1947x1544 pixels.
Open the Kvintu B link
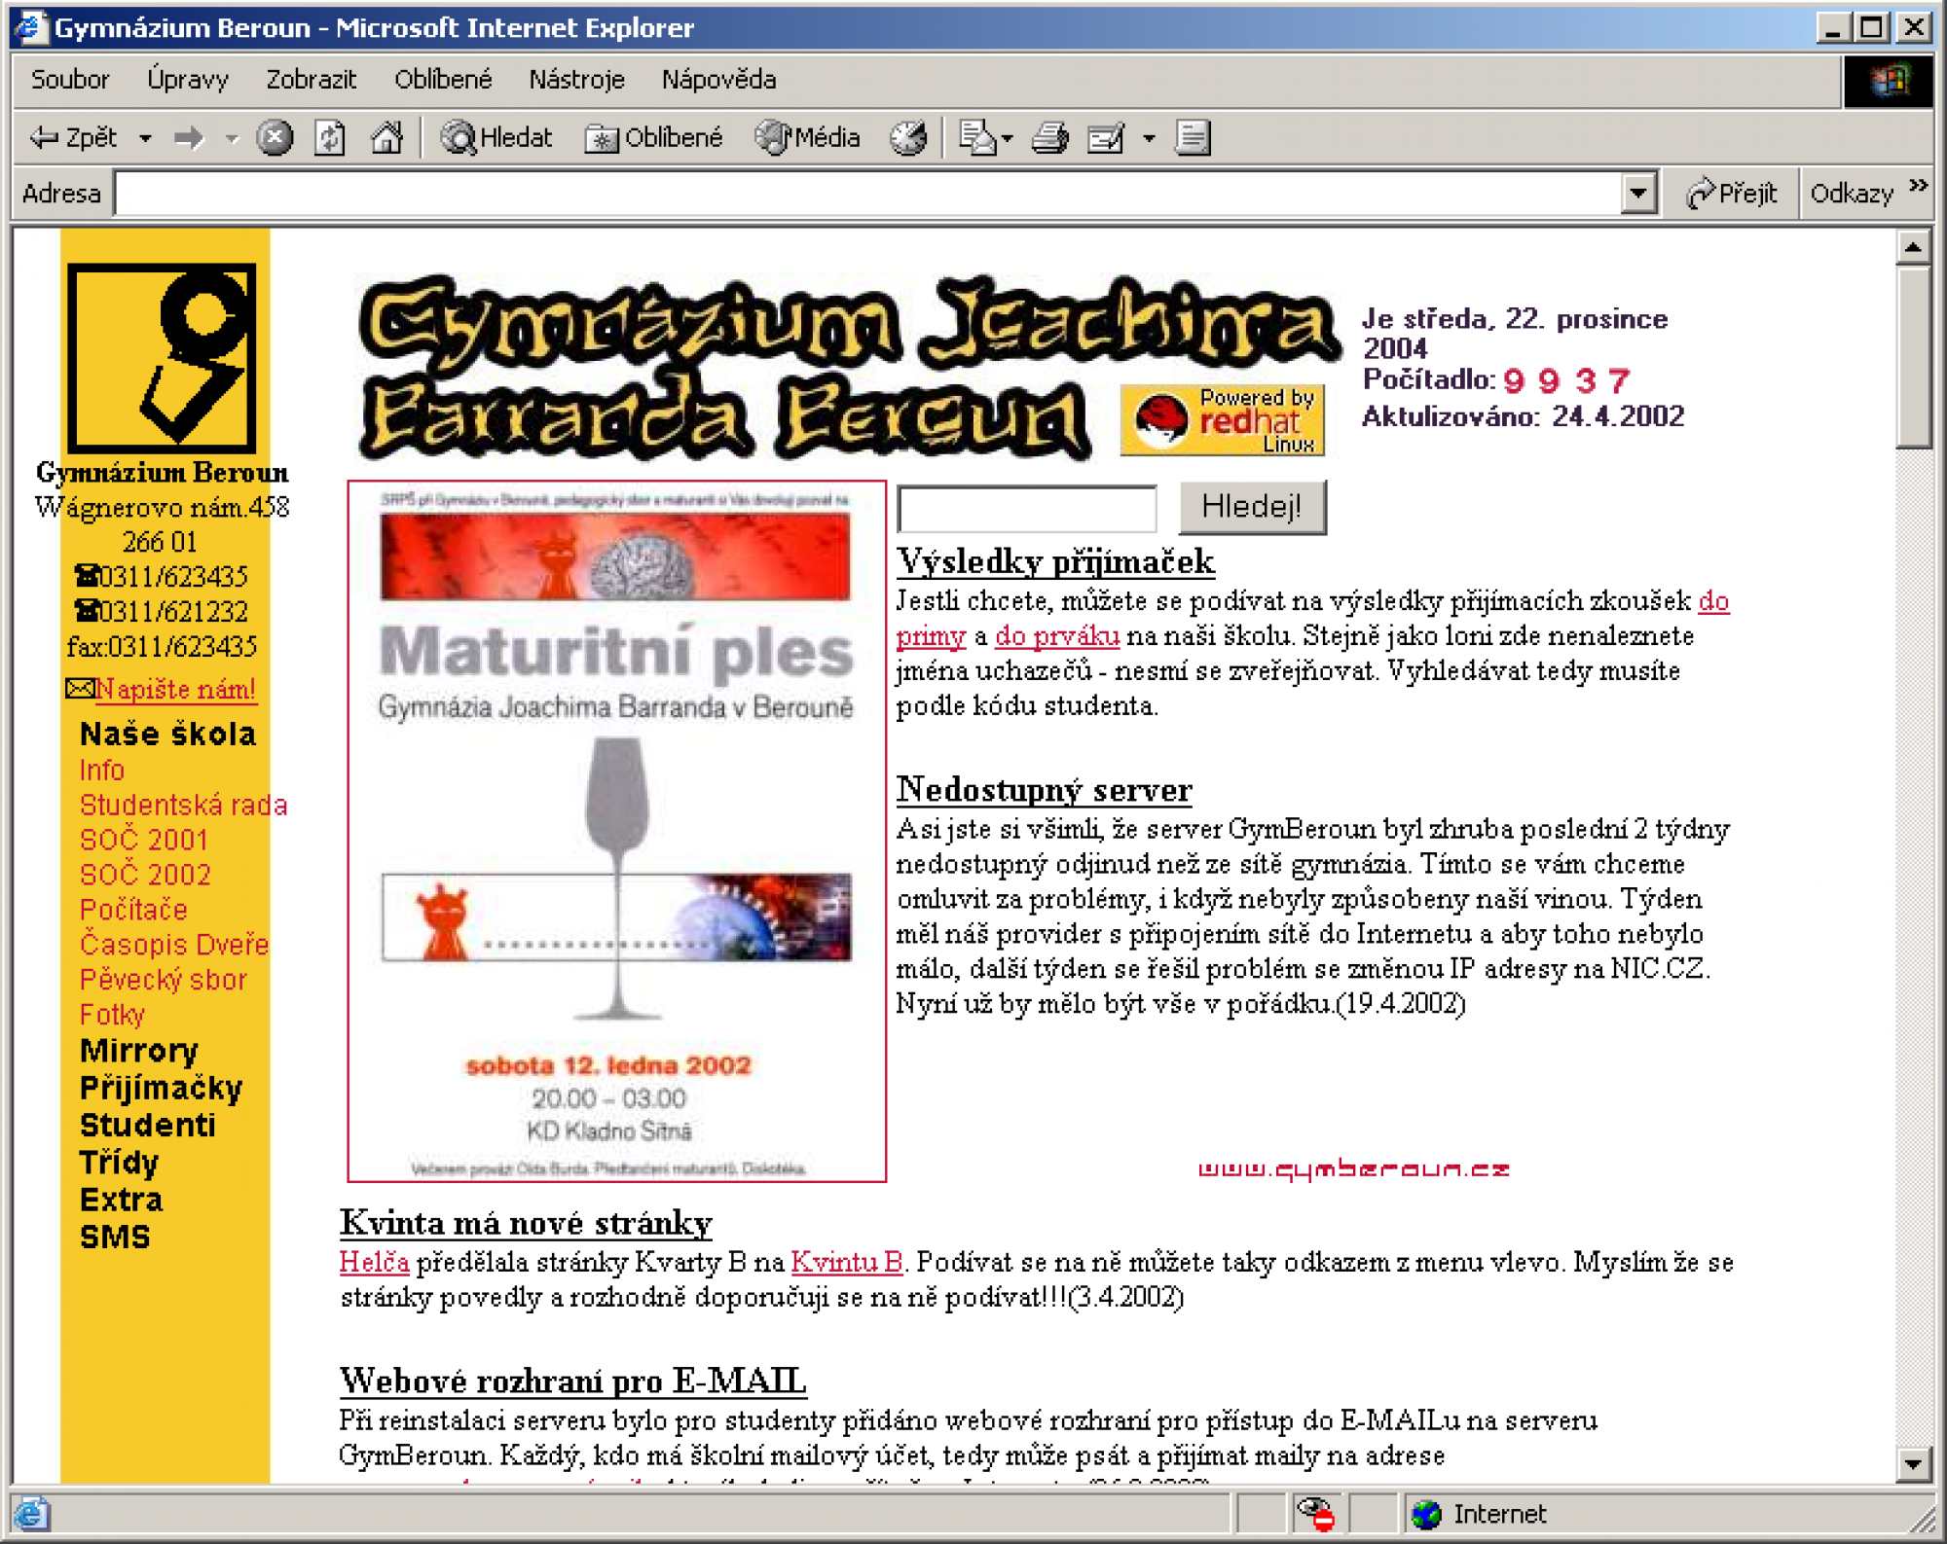[847, 1262]
